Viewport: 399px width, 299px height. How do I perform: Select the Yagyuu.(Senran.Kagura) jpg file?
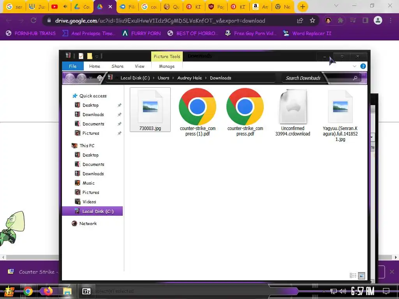point(340,115)
